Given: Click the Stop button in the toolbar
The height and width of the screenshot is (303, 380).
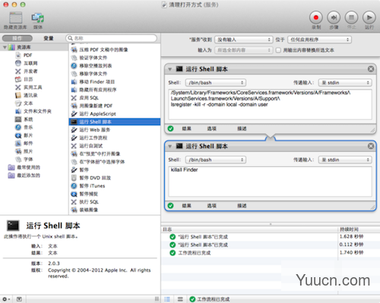Looking at the screenshot, I should [x=351, y=17].
